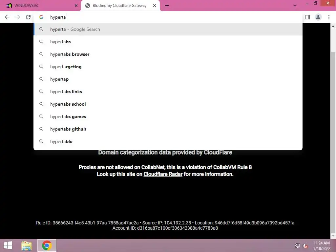This screenshot has width=336, height=252.
Task: Click the globe favicon on Cloudflare tab
Action: [x=87, y=6]
